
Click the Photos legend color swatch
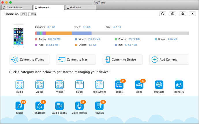[116, 39]
